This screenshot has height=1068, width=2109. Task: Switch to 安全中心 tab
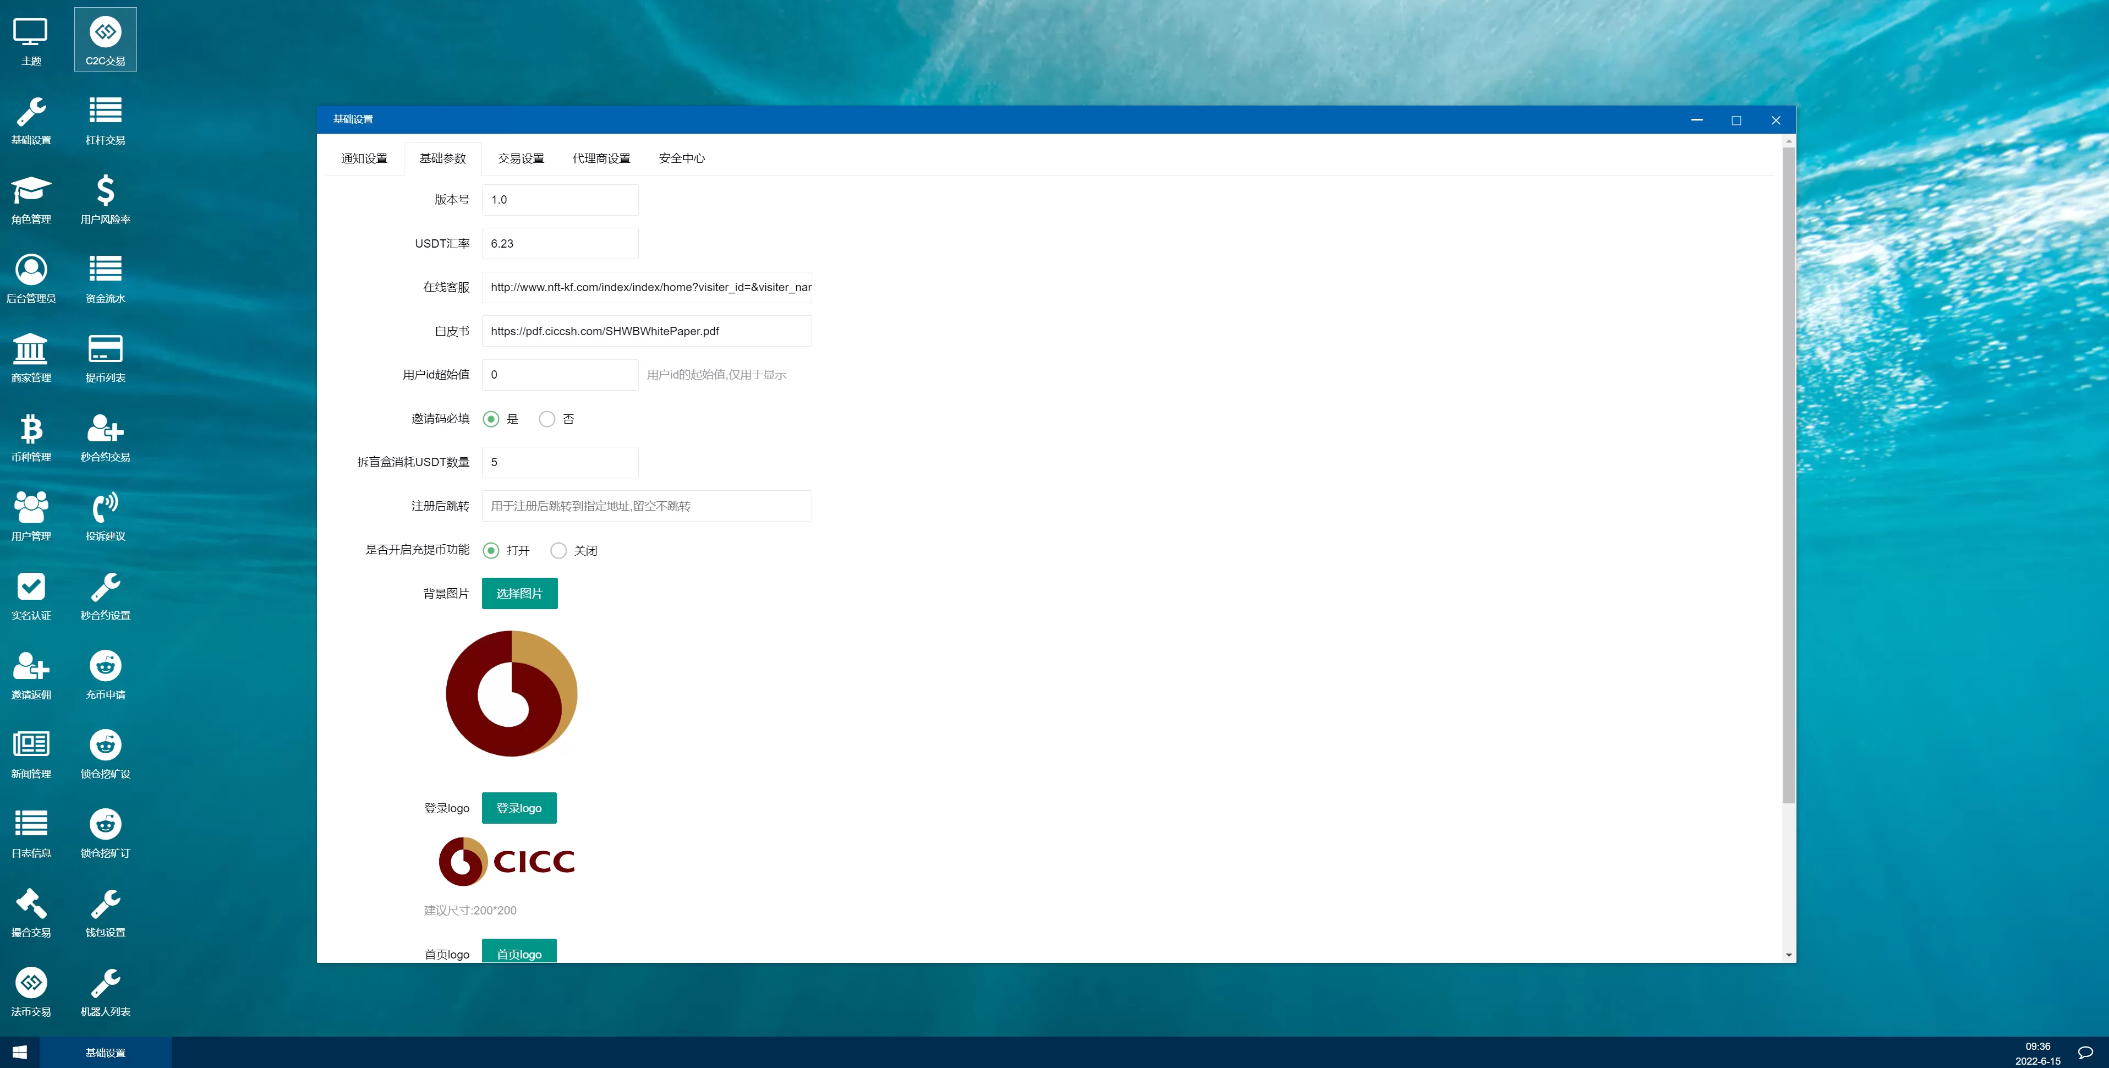coord(681,158)
